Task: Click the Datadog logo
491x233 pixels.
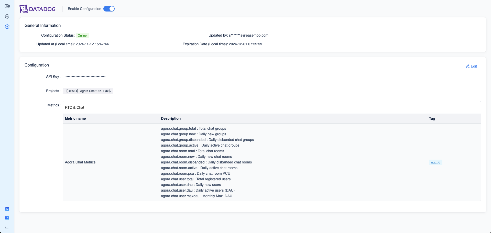Action: 38,9
